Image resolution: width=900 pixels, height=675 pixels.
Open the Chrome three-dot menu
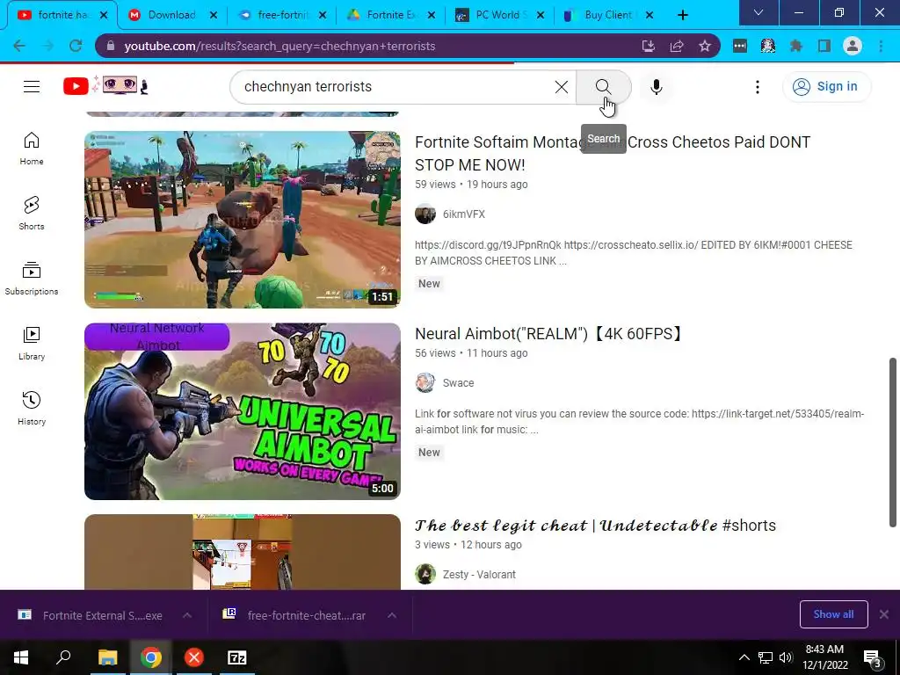click(881, 46)
